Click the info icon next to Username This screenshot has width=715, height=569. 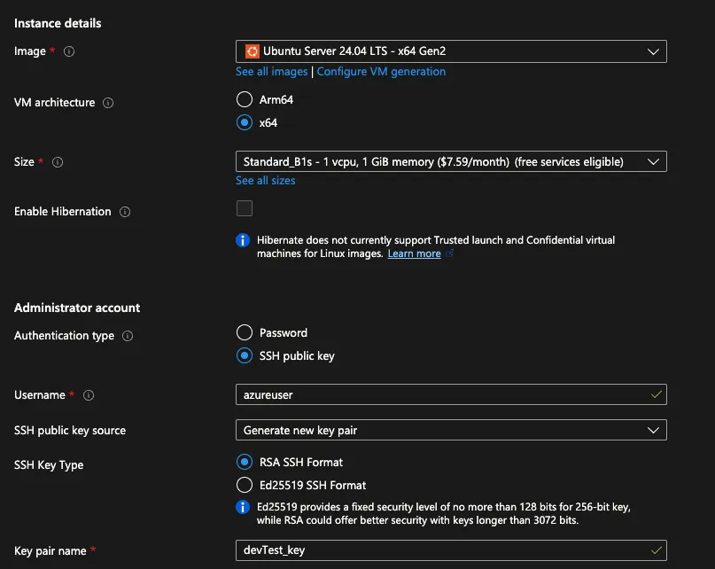tap(89, 395)
